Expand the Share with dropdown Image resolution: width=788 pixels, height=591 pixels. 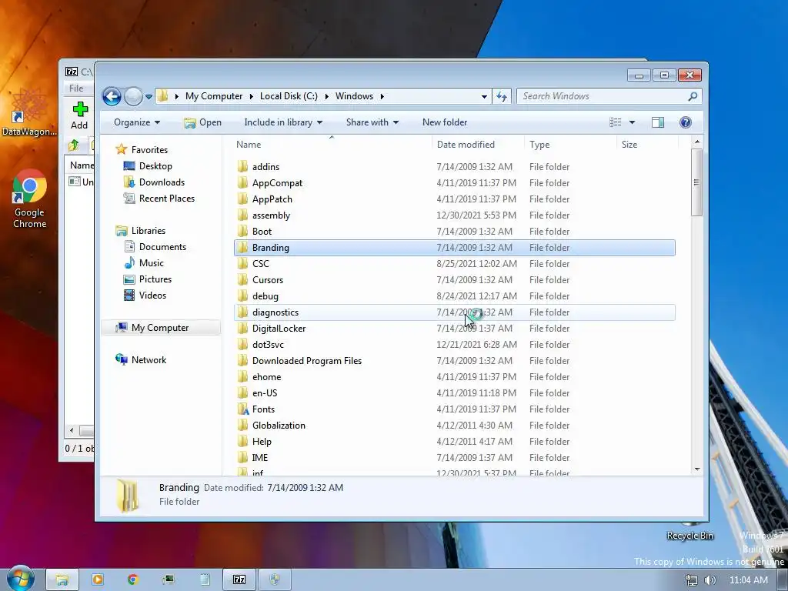[372, 122]
